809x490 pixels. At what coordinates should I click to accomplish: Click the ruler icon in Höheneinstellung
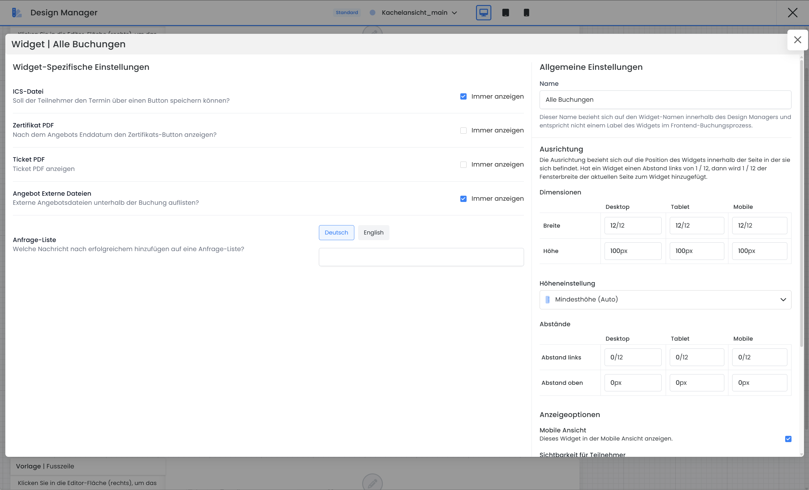click(x=547, y=300)
